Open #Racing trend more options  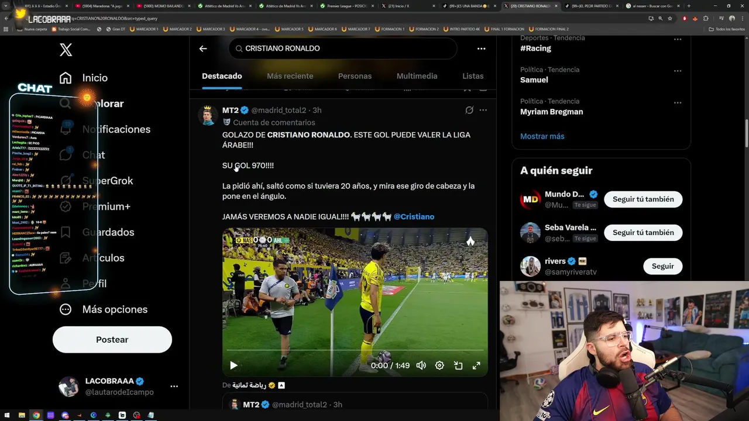tap(677, 39)
